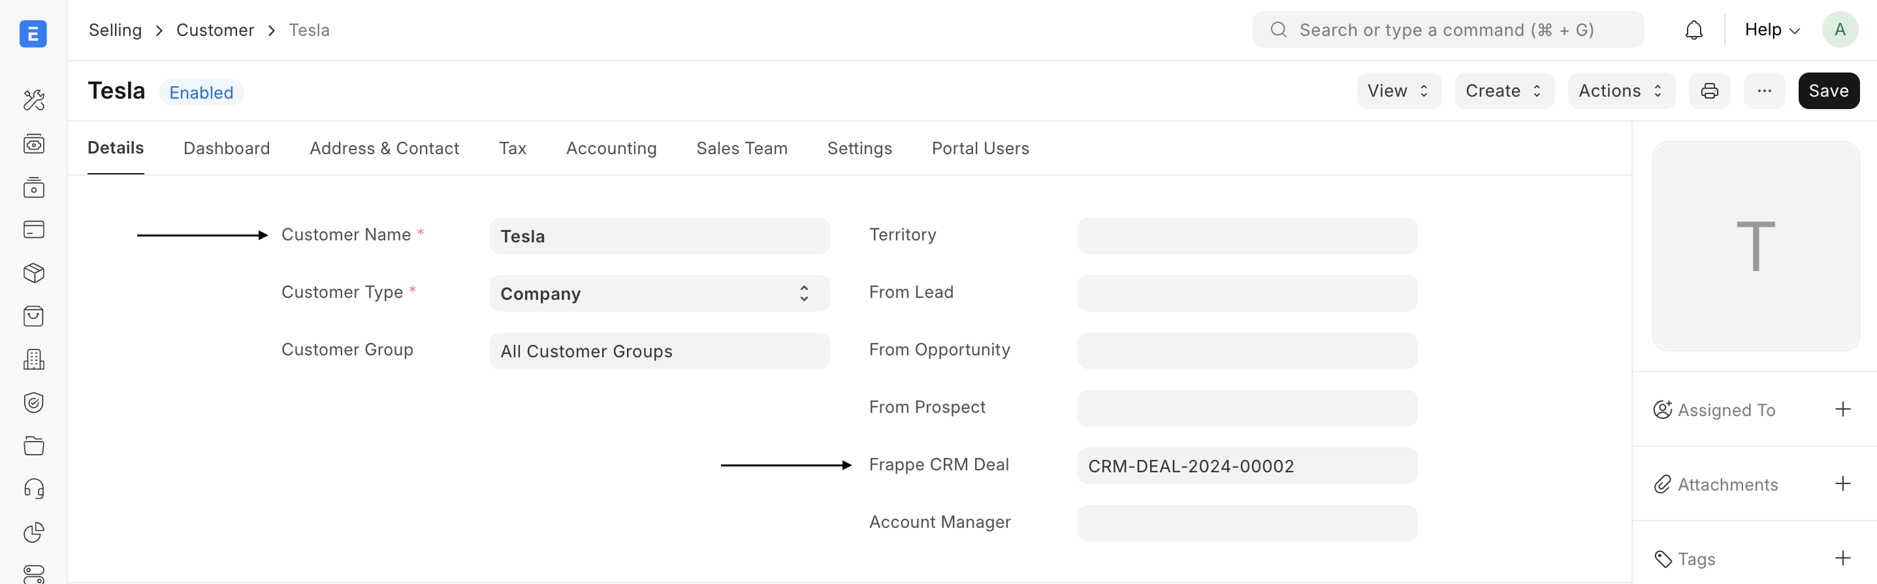Open the shopping bag buying sidebar icon
The image size is (1877, 584).
pos(33,316)
